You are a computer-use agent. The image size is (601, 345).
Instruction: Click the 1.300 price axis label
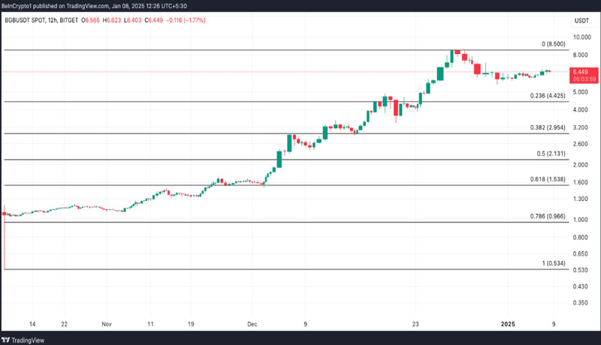[580, 199]
